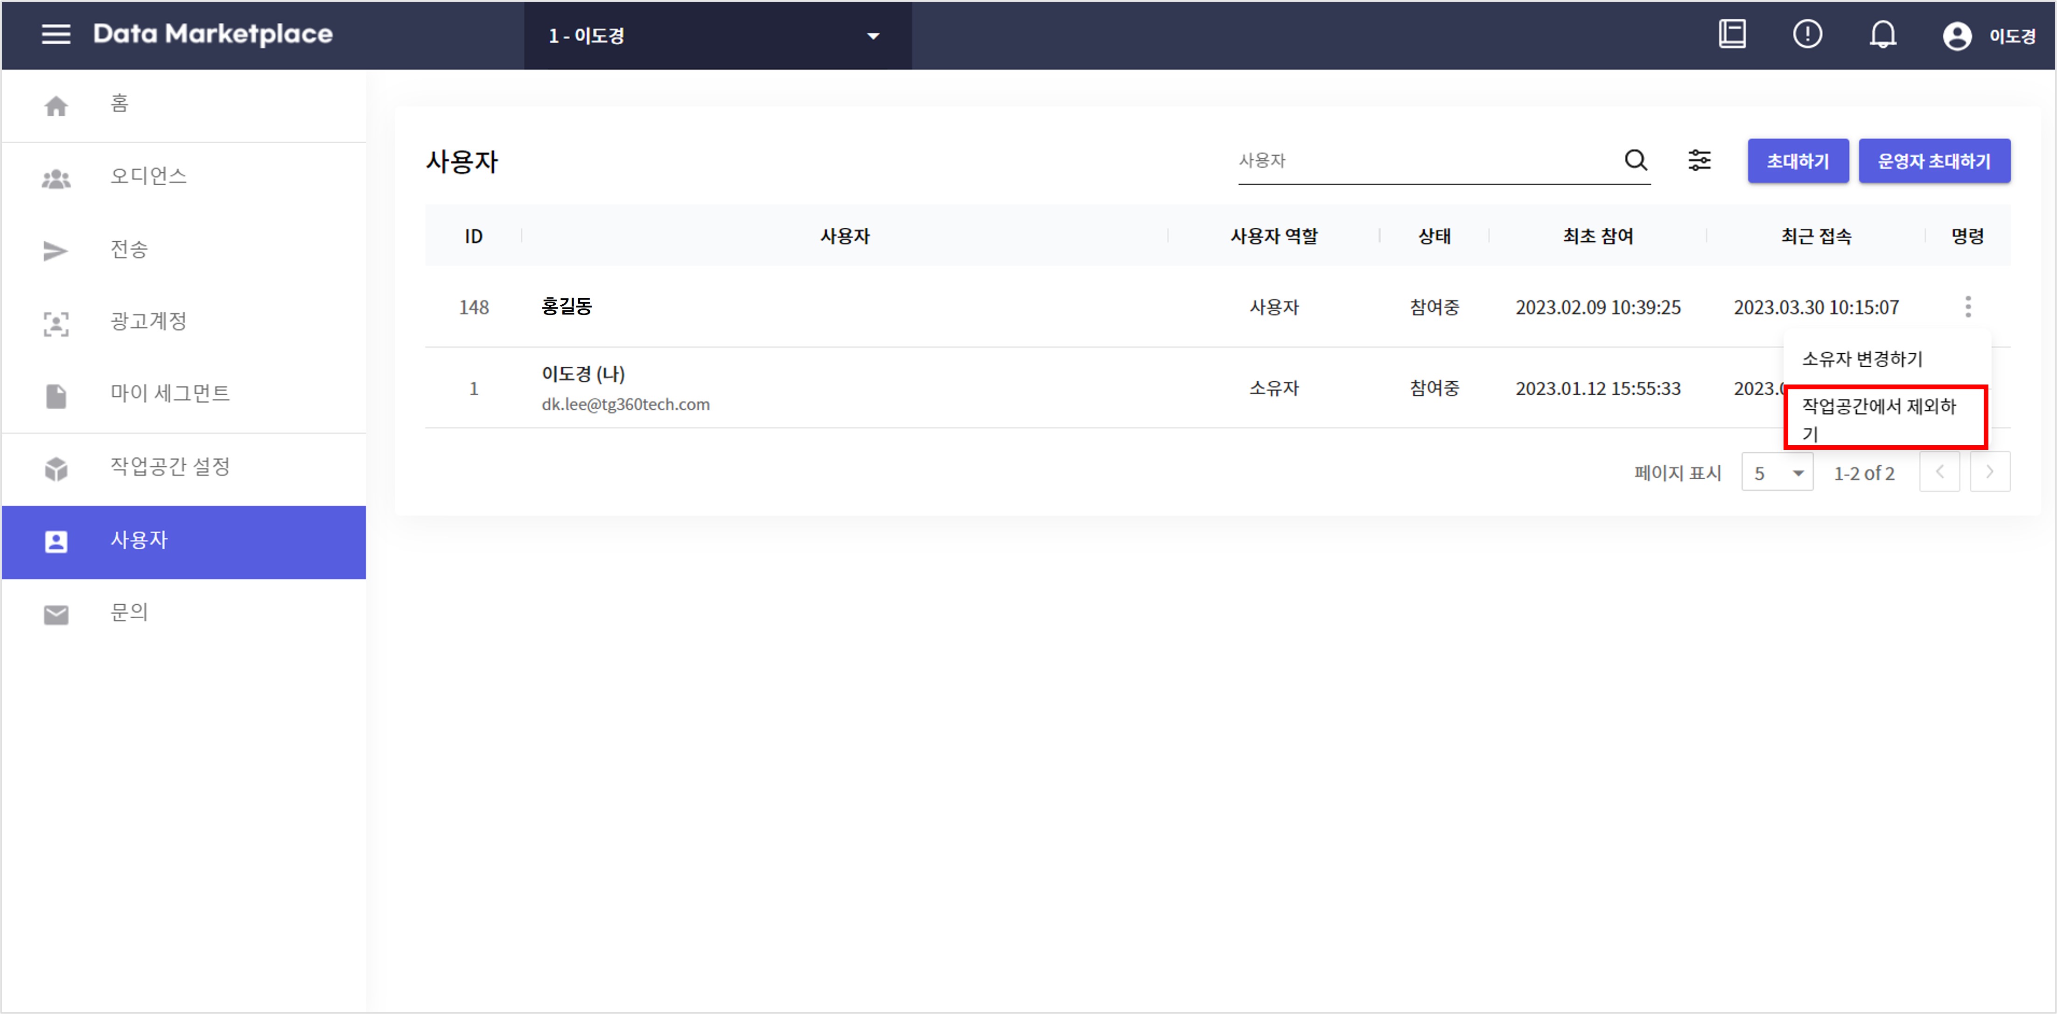Select 소유자 변경하기 from context menu
The width and height of the screenshot is (2057, 1014).
[x=1861, y=359]
